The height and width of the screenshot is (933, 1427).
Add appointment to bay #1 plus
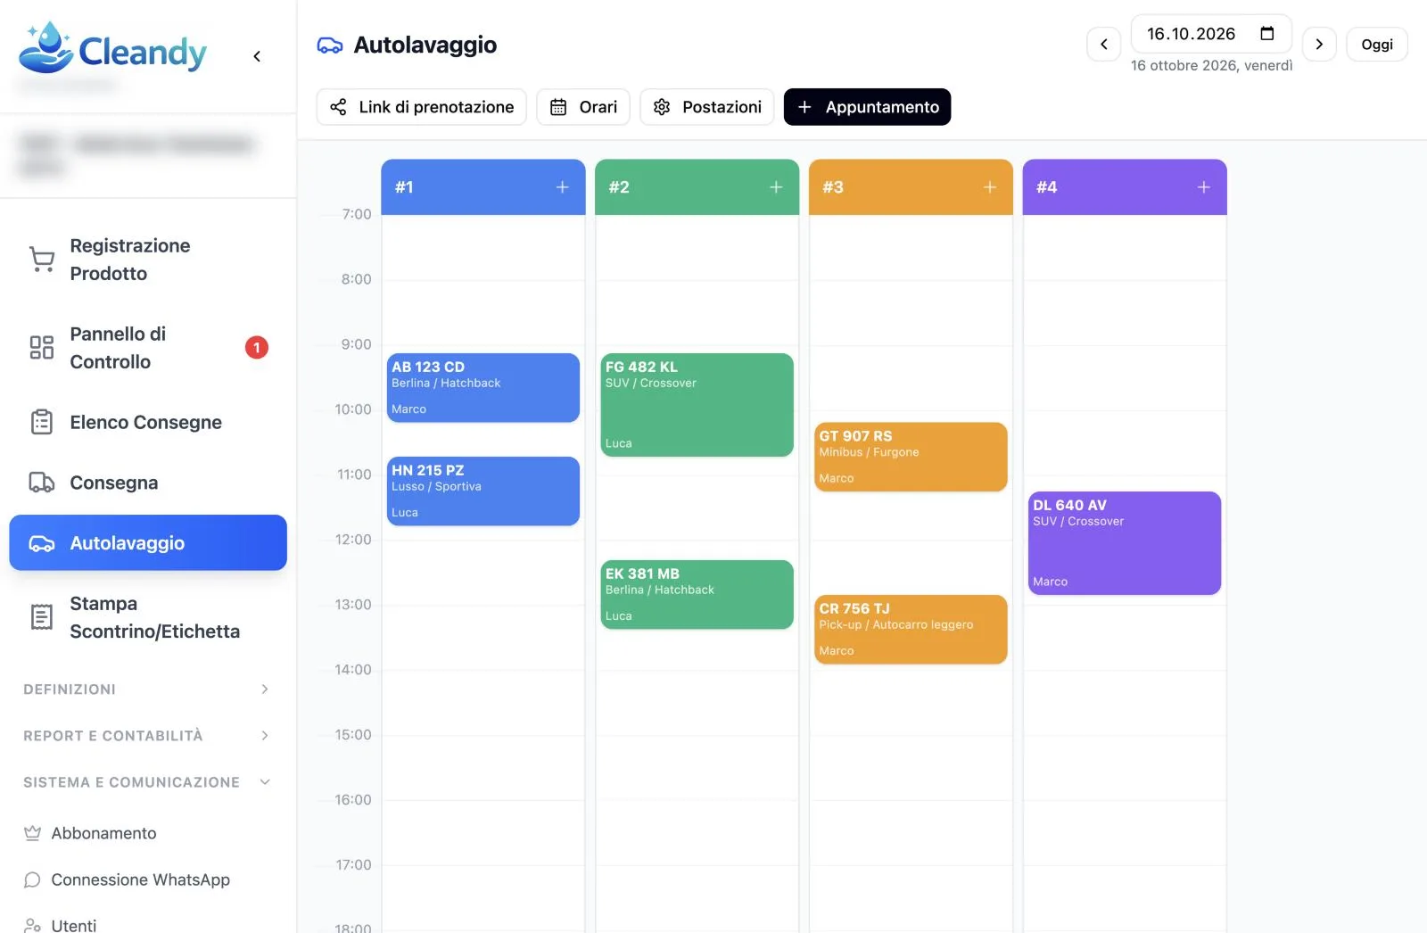[x=562, y=186]
